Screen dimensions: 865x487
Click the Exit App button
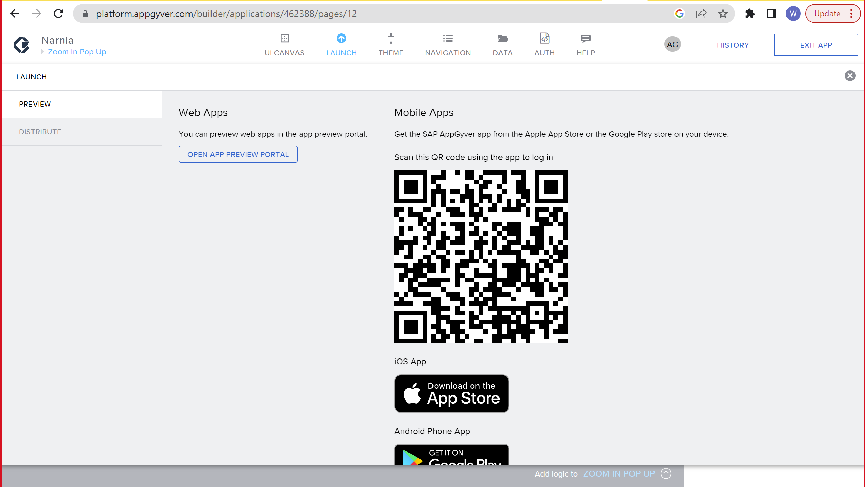point(816,45)
